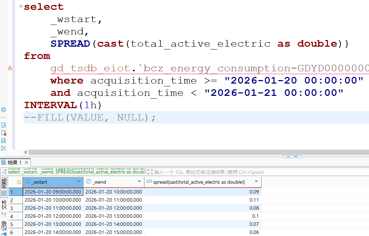Click the orange circle table corner selector
Image resolution: width=369 pixels, height=236 pixels.
coord(19,182)
